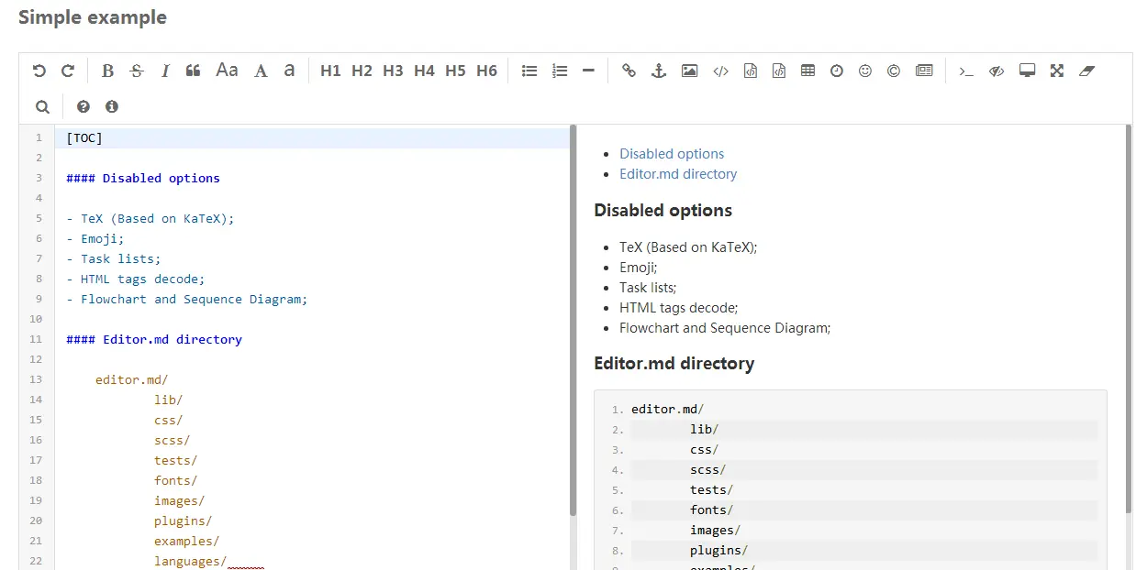1136x570 pixels.
Task: Follow the Disabled options TOC link
Action: [672, 154]
